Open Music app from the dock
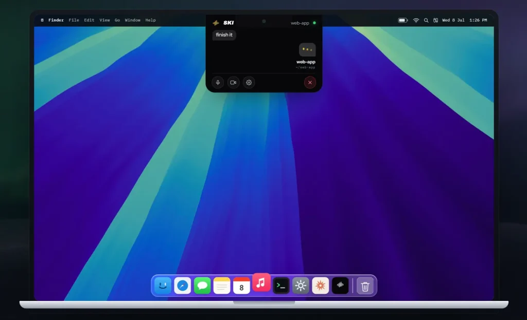The height and width of the screenshot is (320, 527). (261, 283)
